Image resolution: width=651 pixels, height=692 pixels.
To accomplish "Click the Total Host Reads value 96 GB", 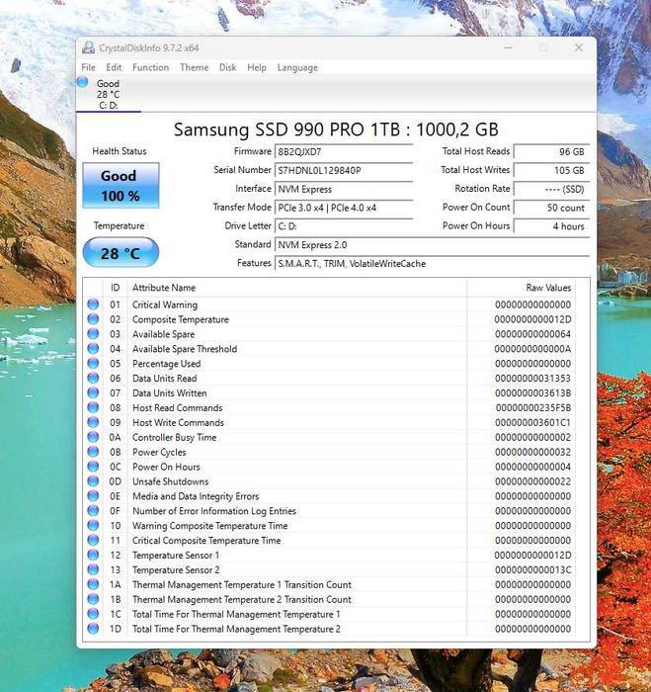I will pyautogui.click(x=552, y=151).
